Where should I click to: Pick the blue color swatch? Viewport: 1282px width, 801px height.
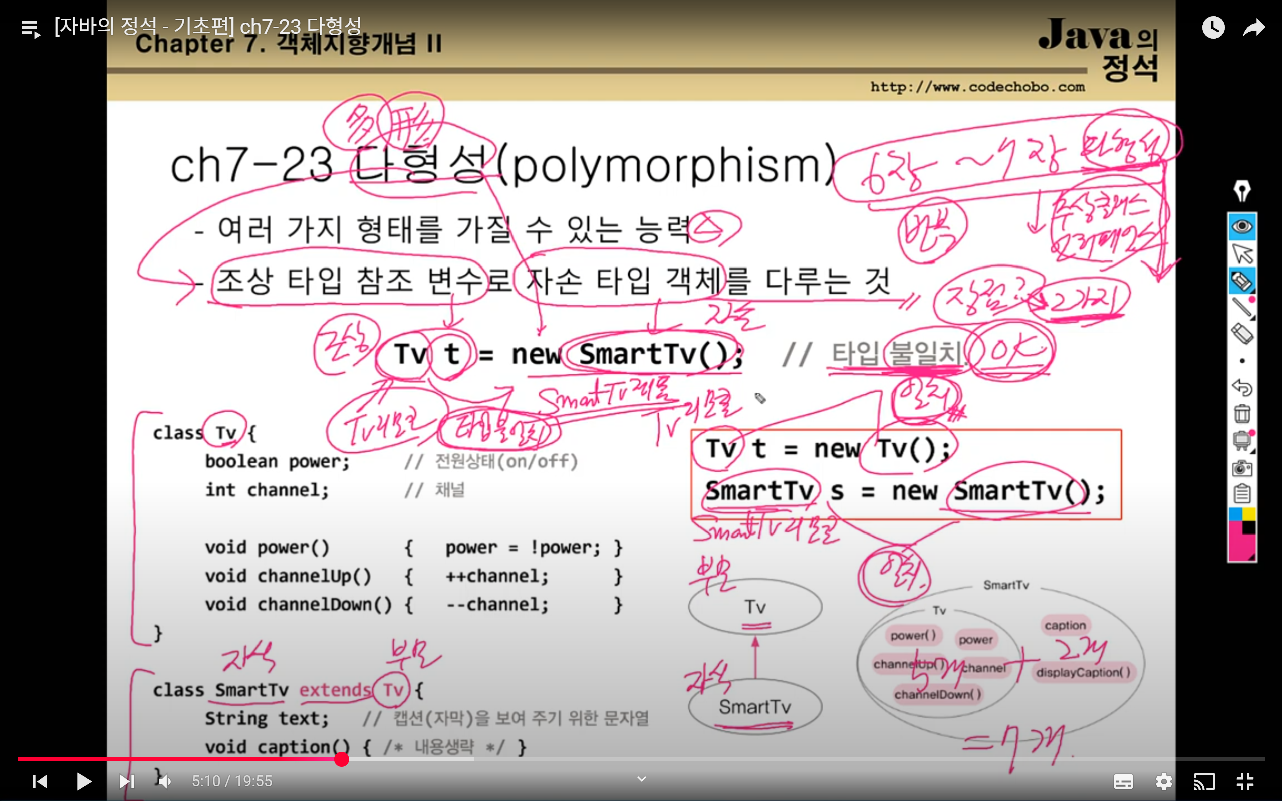(1235, 514)
